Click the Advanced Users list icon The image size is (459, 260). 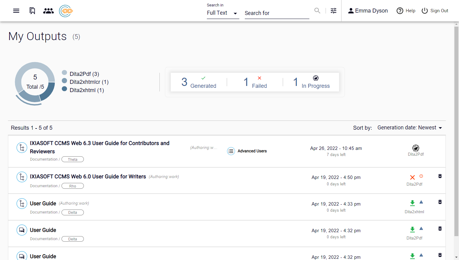click(231, 151)
